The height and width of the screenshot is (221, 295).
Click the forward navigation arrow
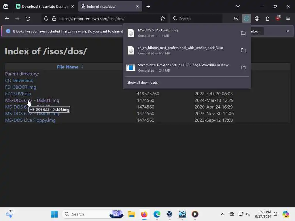(17, 19)
